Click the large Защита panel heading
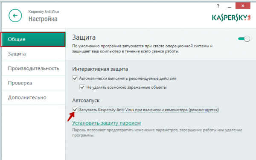 [x=84, y=38]
